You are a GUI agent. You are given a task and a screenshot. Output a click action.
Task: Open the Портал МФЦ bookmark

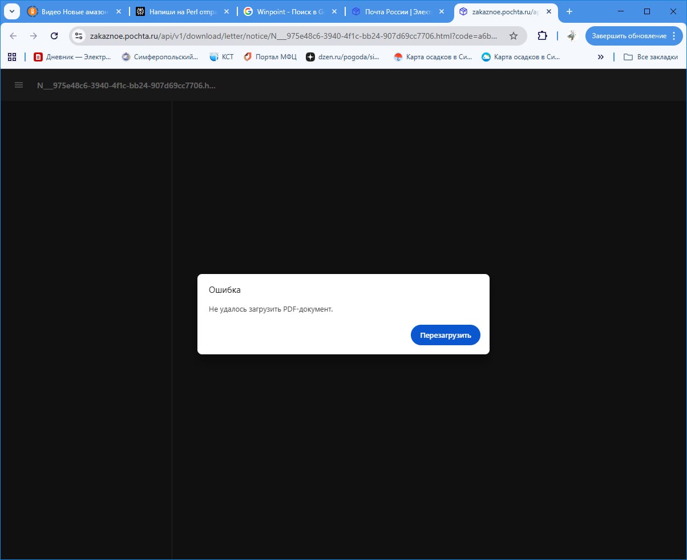click(x=270, y=56)
